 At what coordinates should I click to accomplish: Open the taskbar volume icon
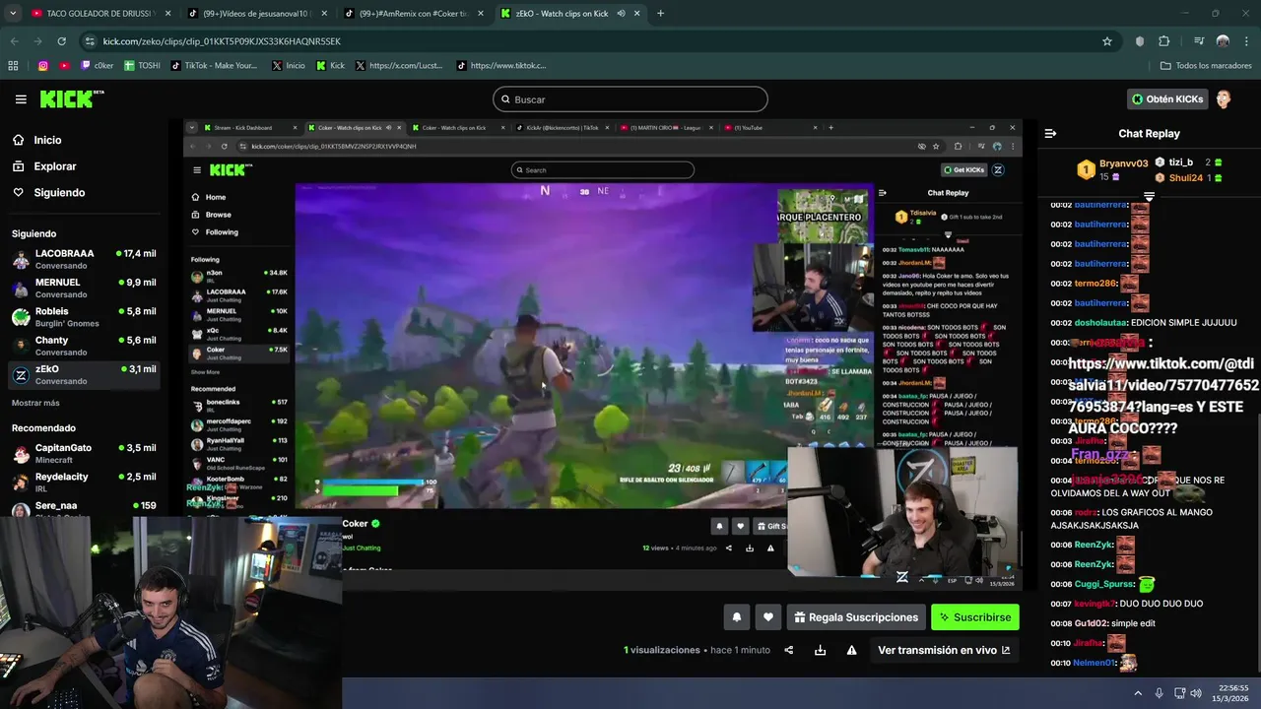pos(1196,693)
